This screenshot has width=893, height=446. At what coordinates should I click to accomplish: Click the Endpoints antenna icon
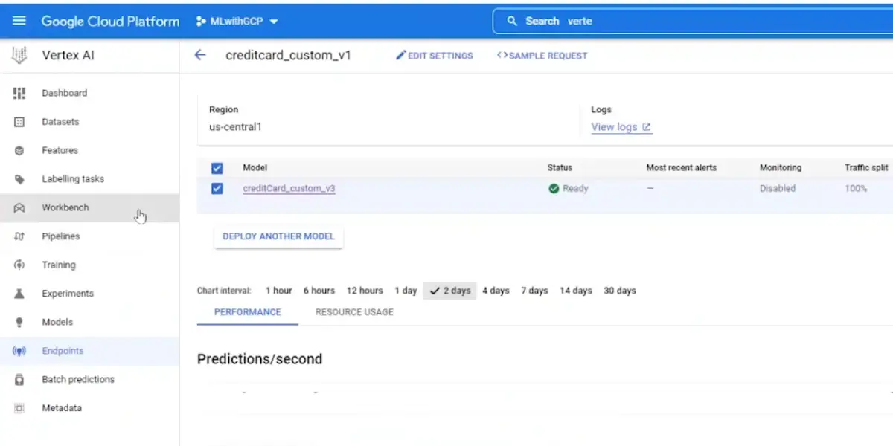(19, 351)
